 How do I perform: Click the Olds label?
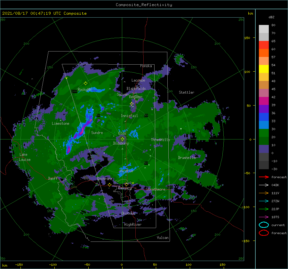122,133
